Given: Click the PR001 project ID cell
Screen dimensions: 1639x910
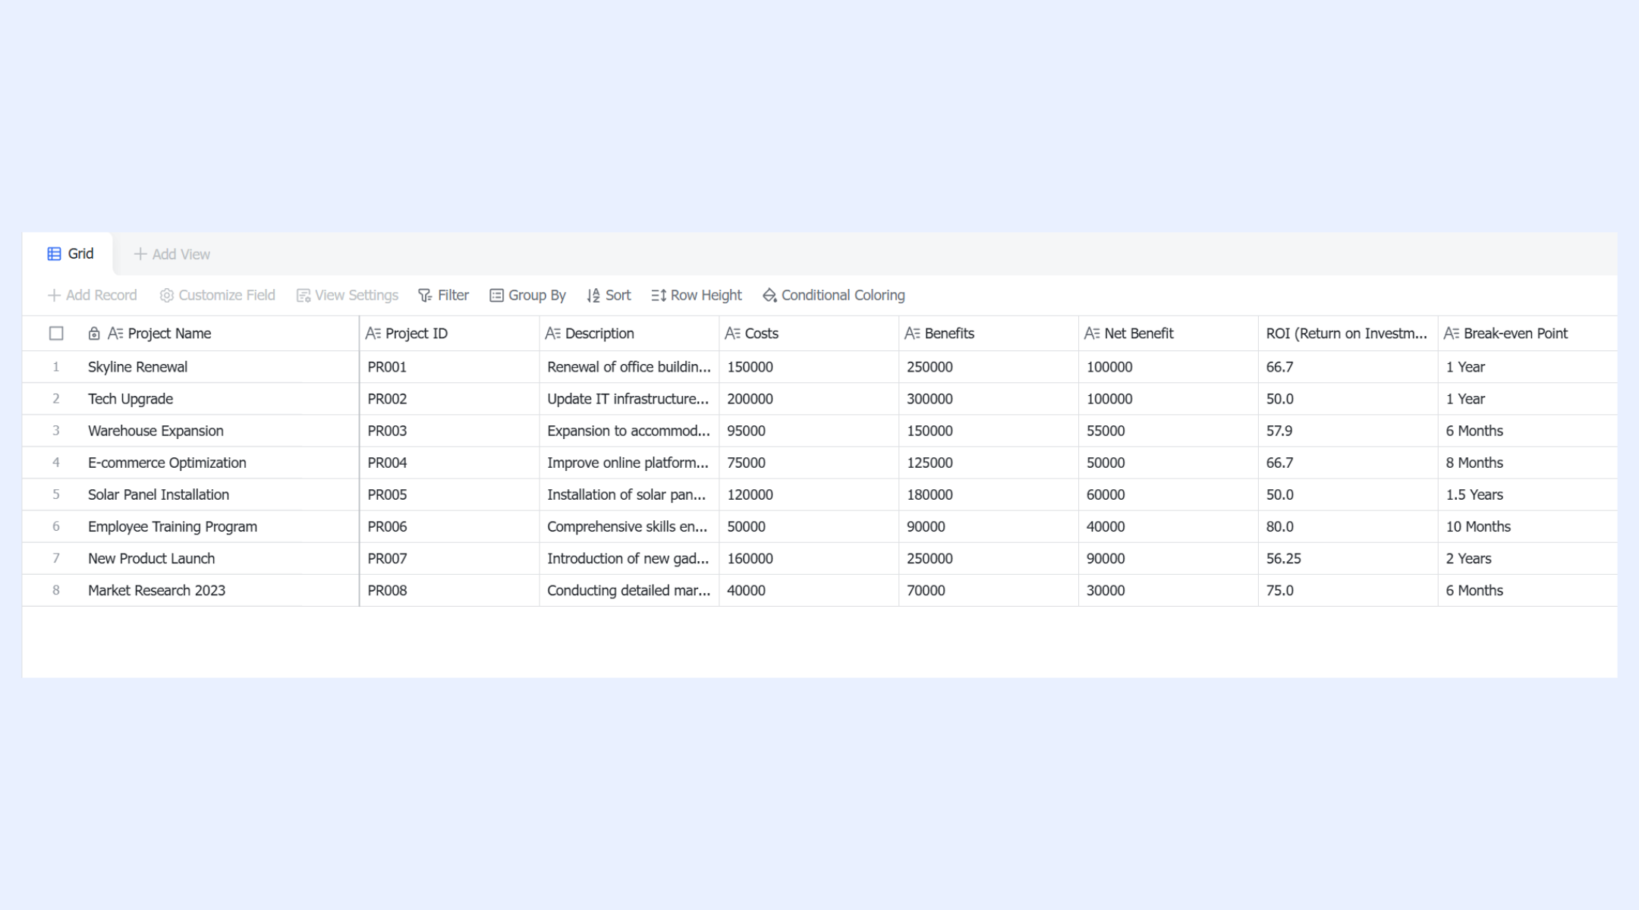Looking at the screenshot, I should [449, 367].
